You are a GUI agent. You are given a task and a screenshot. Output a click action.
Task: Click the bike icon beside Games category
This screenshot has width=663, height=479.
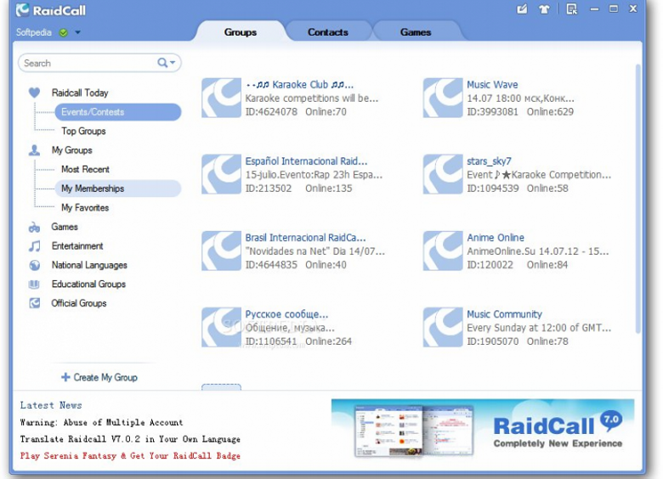(x=34, y=228)
